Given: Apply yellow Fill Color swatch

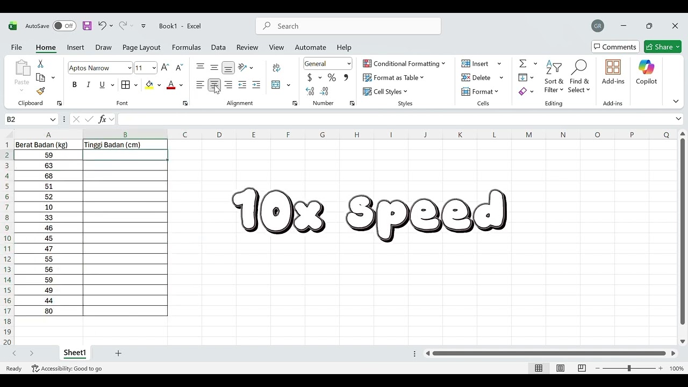Looking at the screenshot, I should 149,85.
